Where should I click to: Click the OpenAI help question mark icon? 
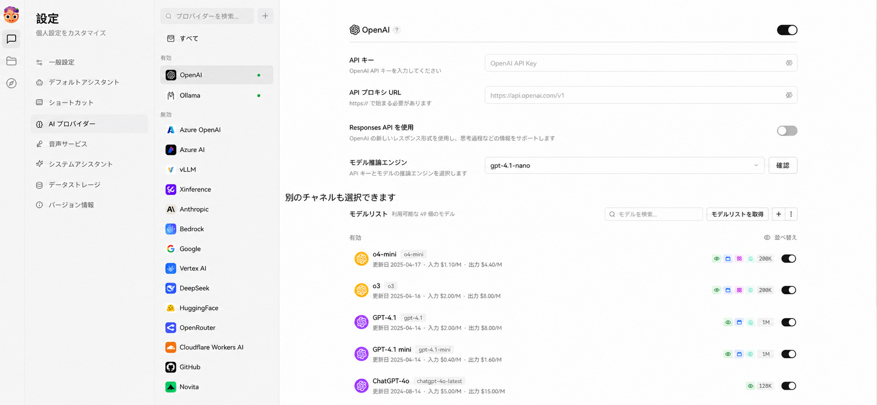tap(397, 30)
